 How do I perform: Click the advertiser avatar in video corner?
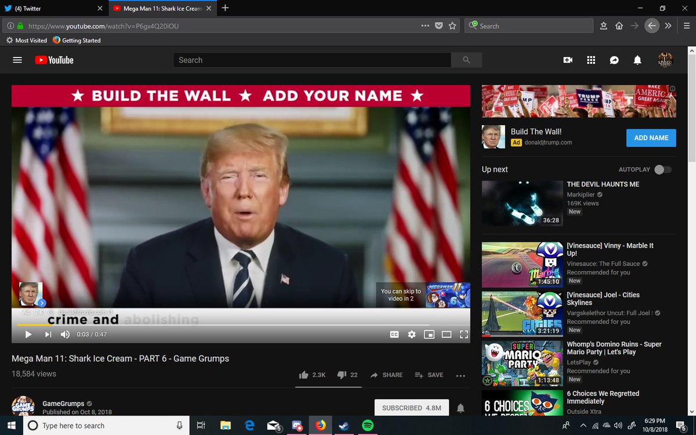click(31, 294)
